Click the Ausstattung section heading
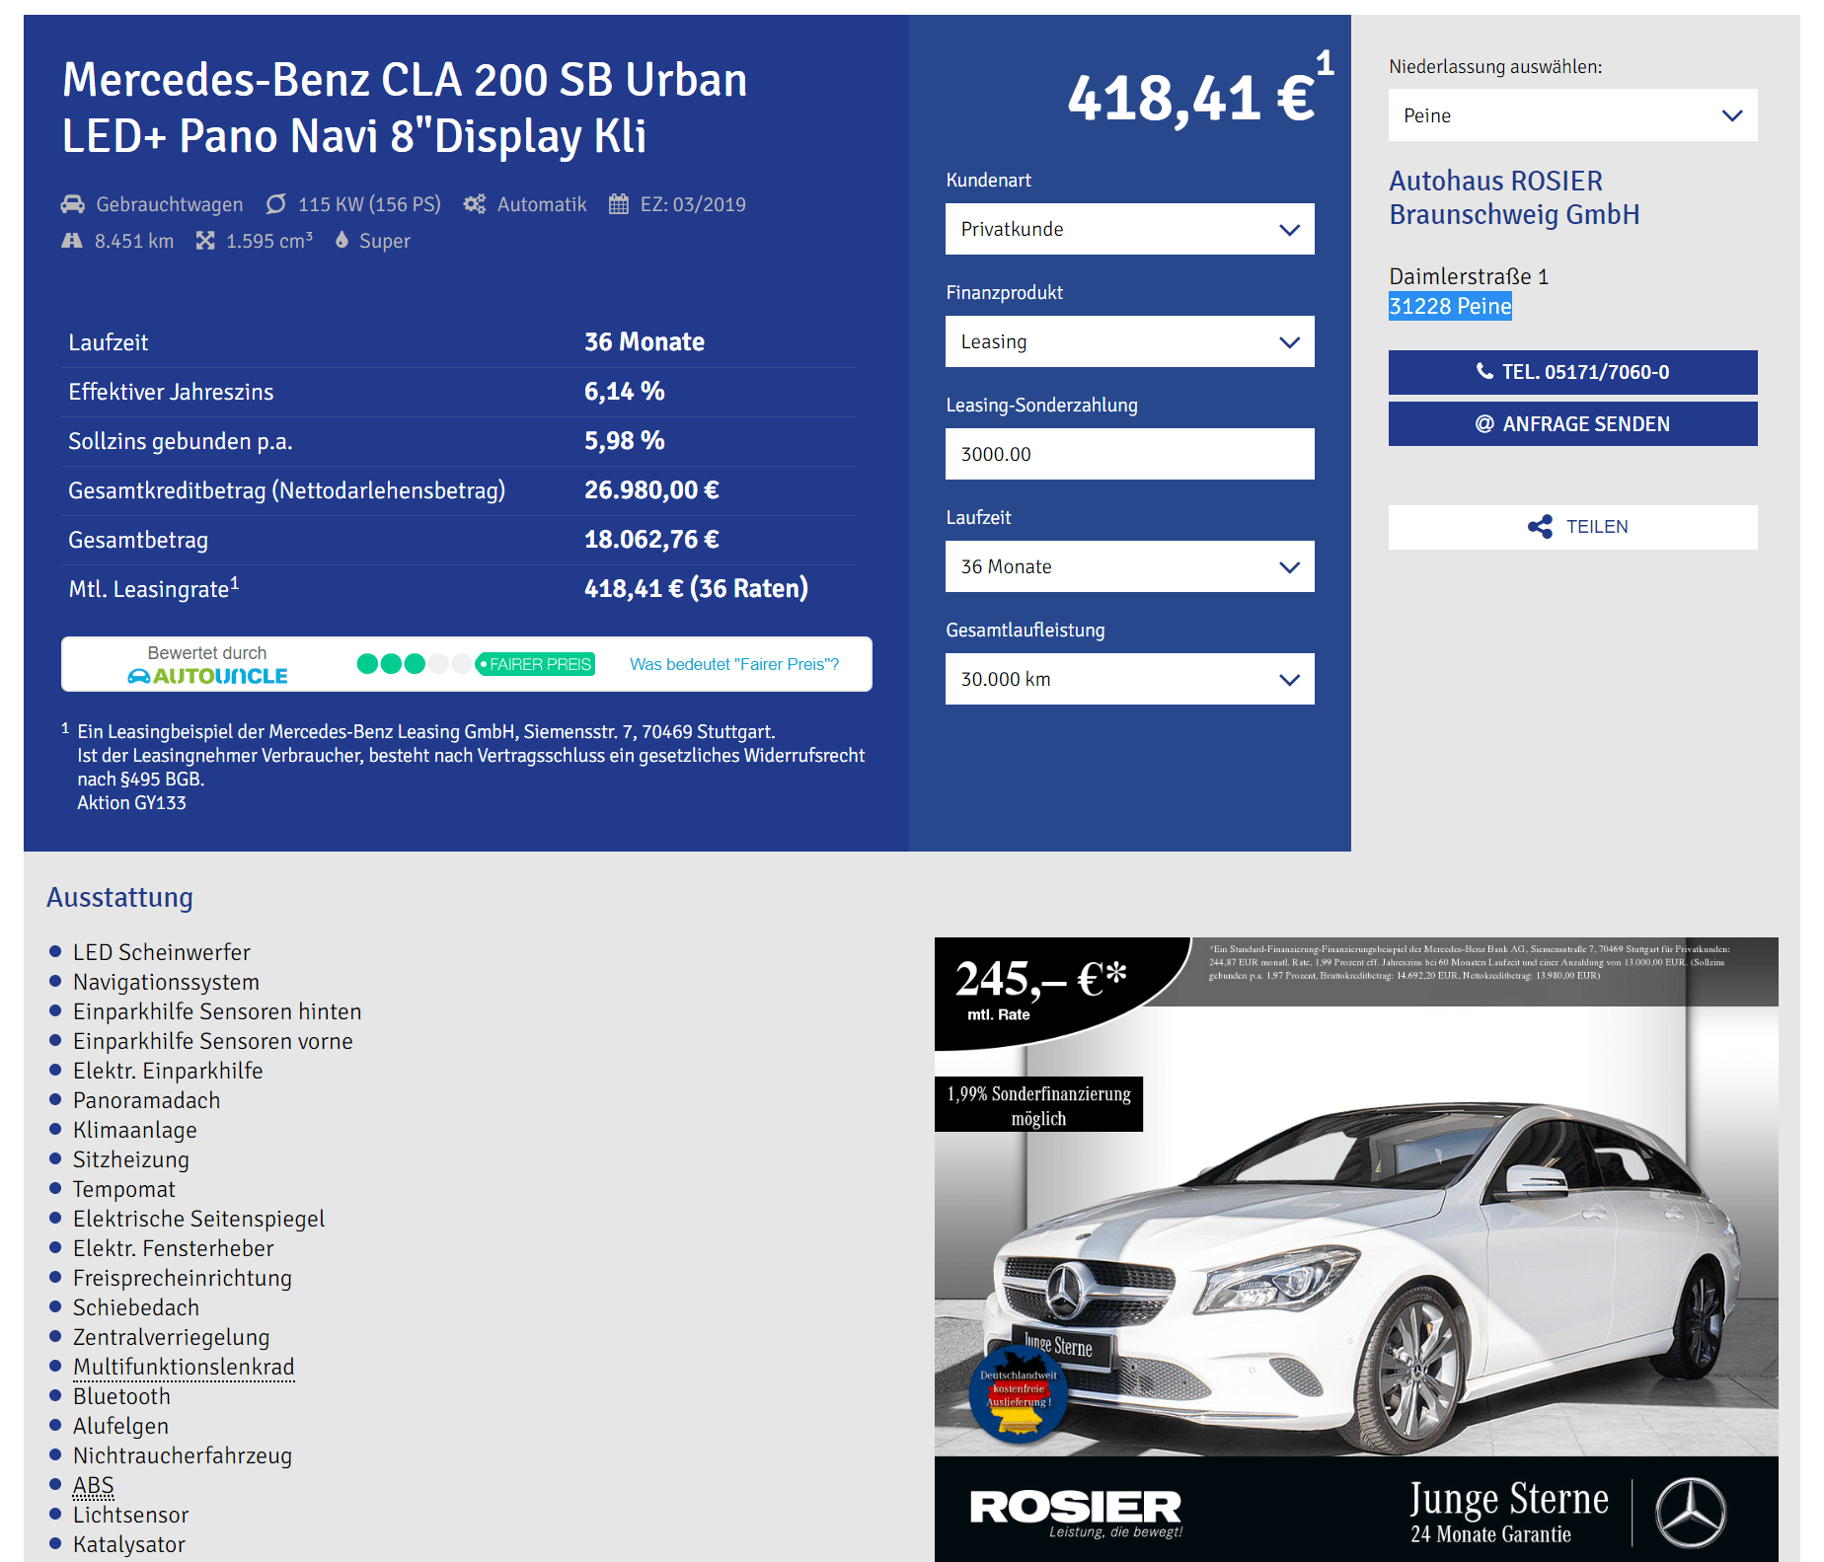This screenshot has width=1824, height=1562. (119, 897)
